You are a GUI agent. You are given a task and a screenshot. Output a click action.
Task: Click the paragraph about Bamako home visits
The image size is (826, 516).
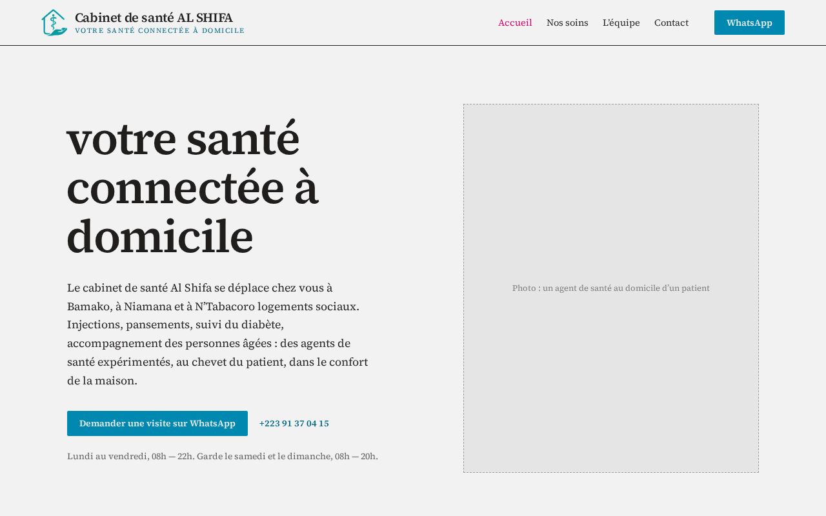(x=218, y=334)
